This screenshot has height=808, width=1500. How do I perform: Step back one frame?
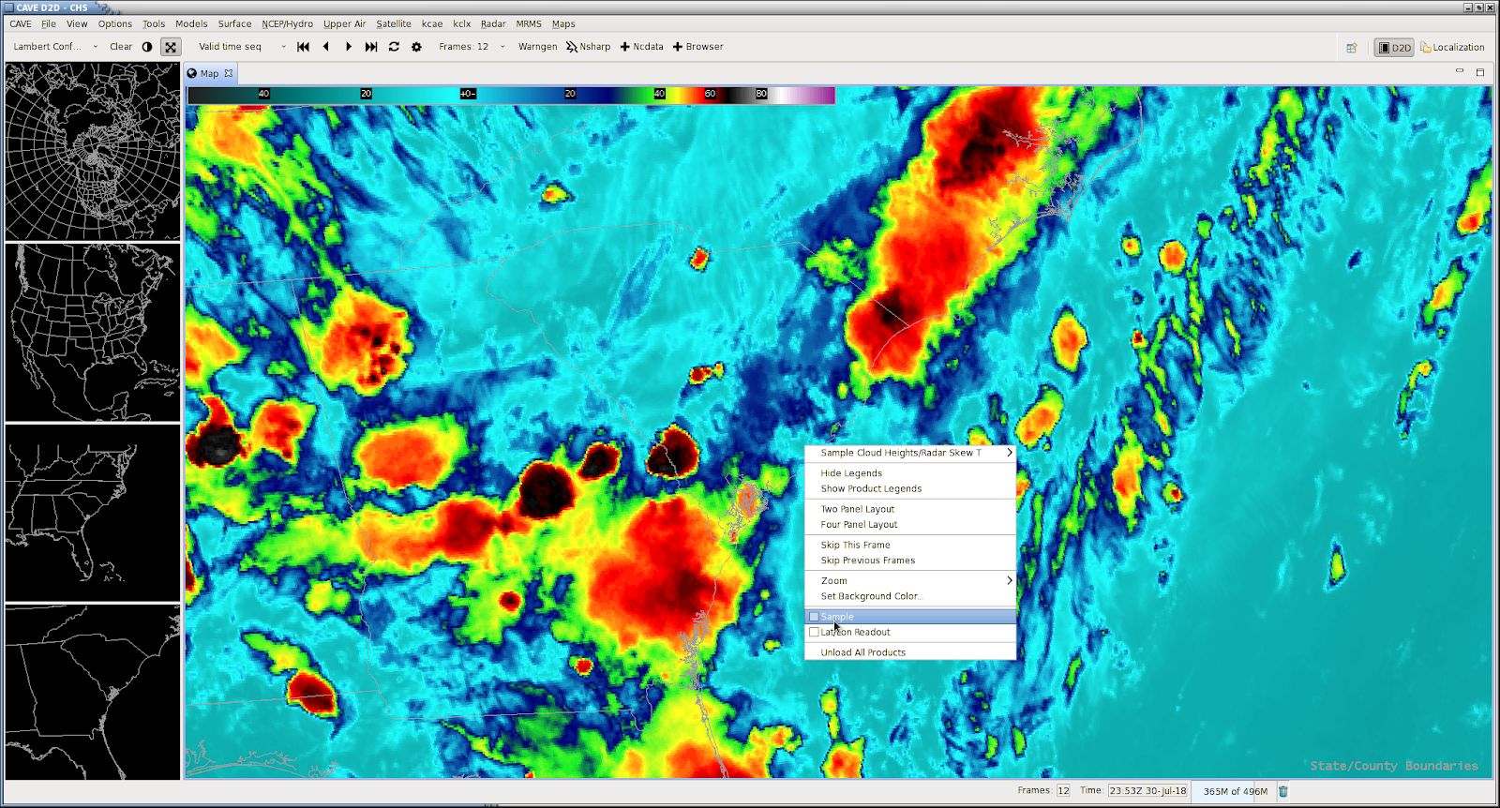(326, 47)
